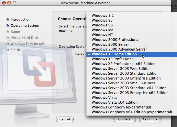This screenshot has width=177, height=127.
Task: Click the blue Operating System step bullet
Action: [8, 26]
